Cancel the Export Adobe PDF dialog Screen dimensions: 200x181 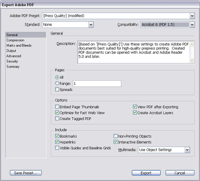[180, 173]
